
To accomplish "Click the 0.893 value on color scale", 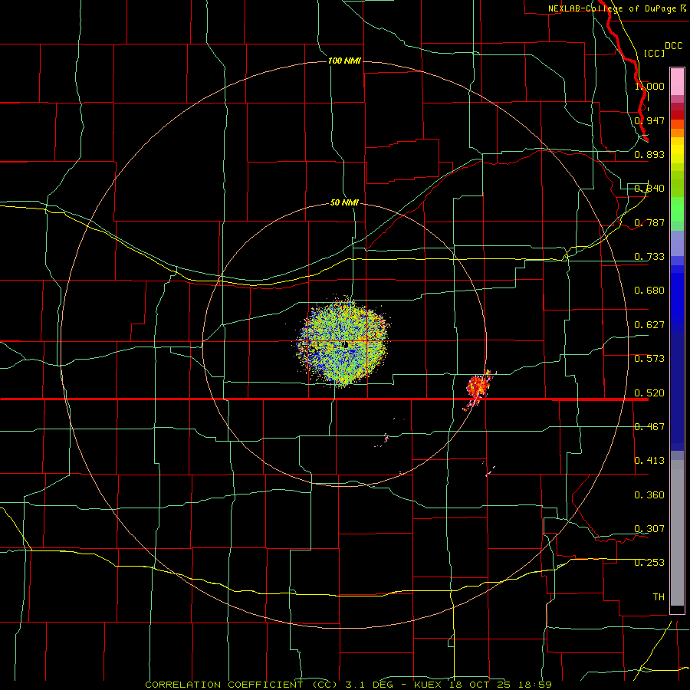I will pyautogui.click(x=649, y=154).
